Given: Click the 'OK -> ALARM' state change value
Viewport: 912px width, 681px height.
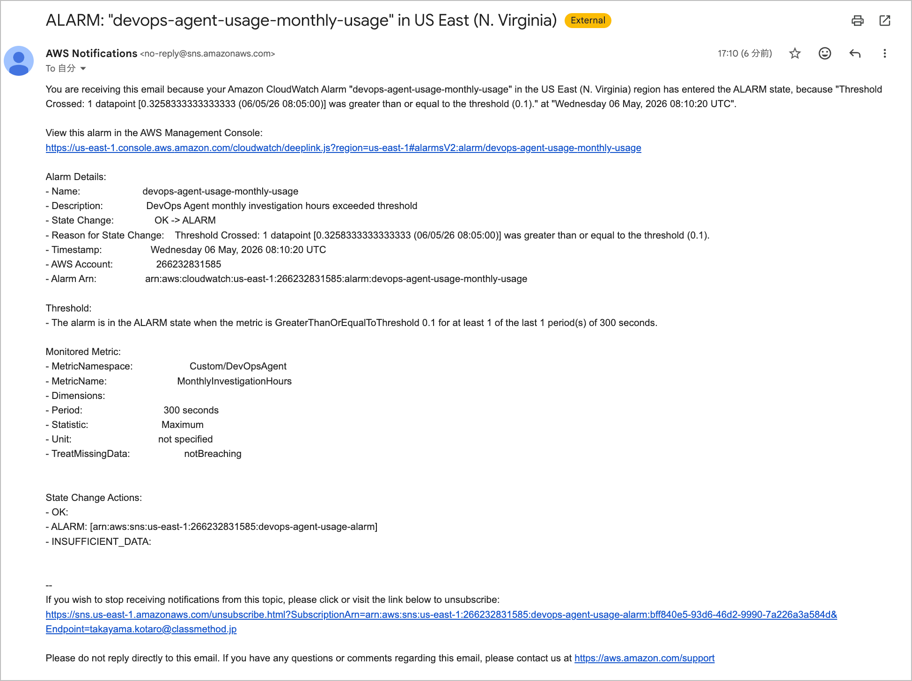Looking at the screenshot, I should (x=185, y=220).
